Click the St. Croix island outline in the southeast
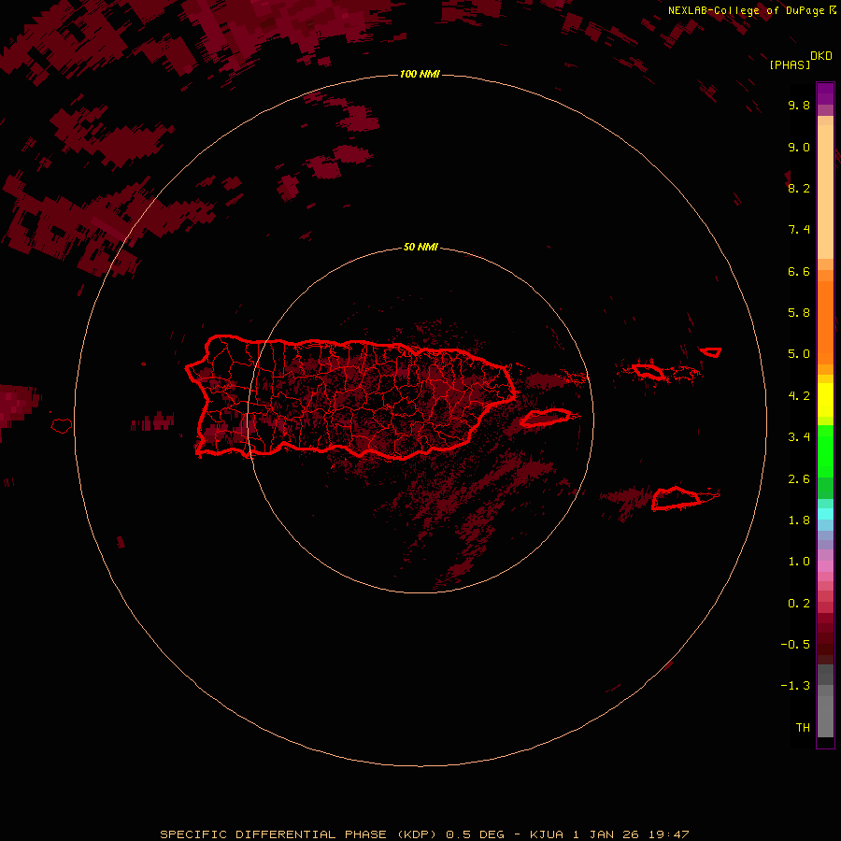This screenshot has height=841, width=841. (676, 498)
